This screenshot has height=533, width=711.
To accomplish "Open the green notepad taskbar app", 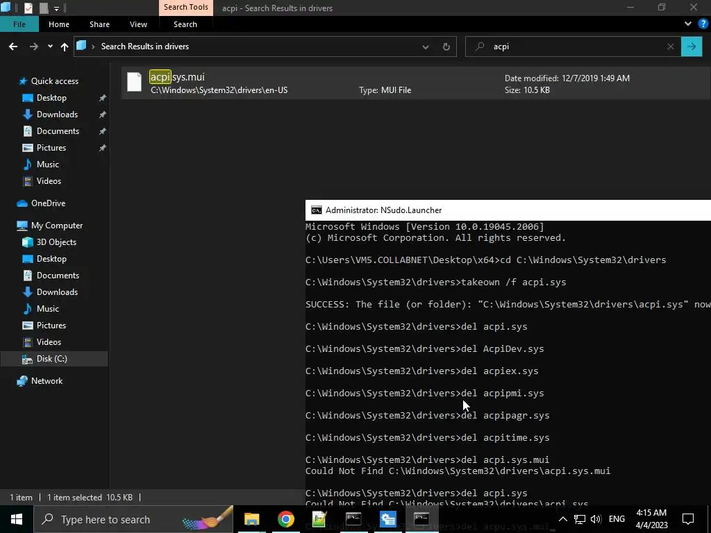I will click(x=319, y=519).
